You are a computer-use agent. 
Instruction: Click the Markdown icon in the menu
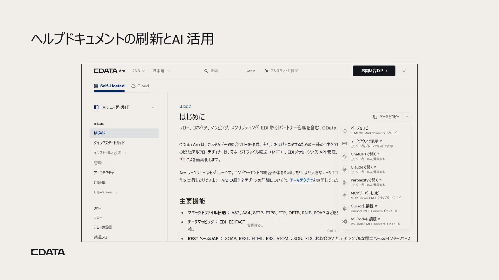click(344, 143)
